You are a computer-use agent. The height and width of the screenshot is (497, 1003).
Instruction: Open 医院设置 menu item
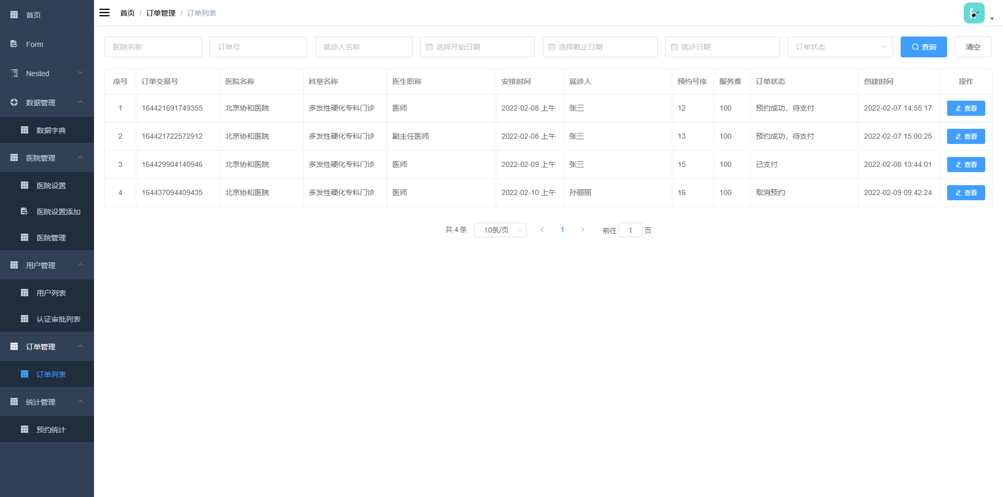click(x=47, y=185)
